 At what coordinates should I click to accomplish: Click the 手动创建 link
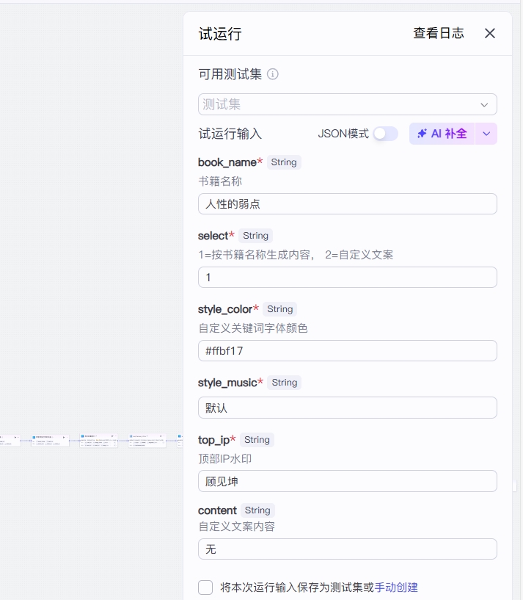[x=396, y=588]
